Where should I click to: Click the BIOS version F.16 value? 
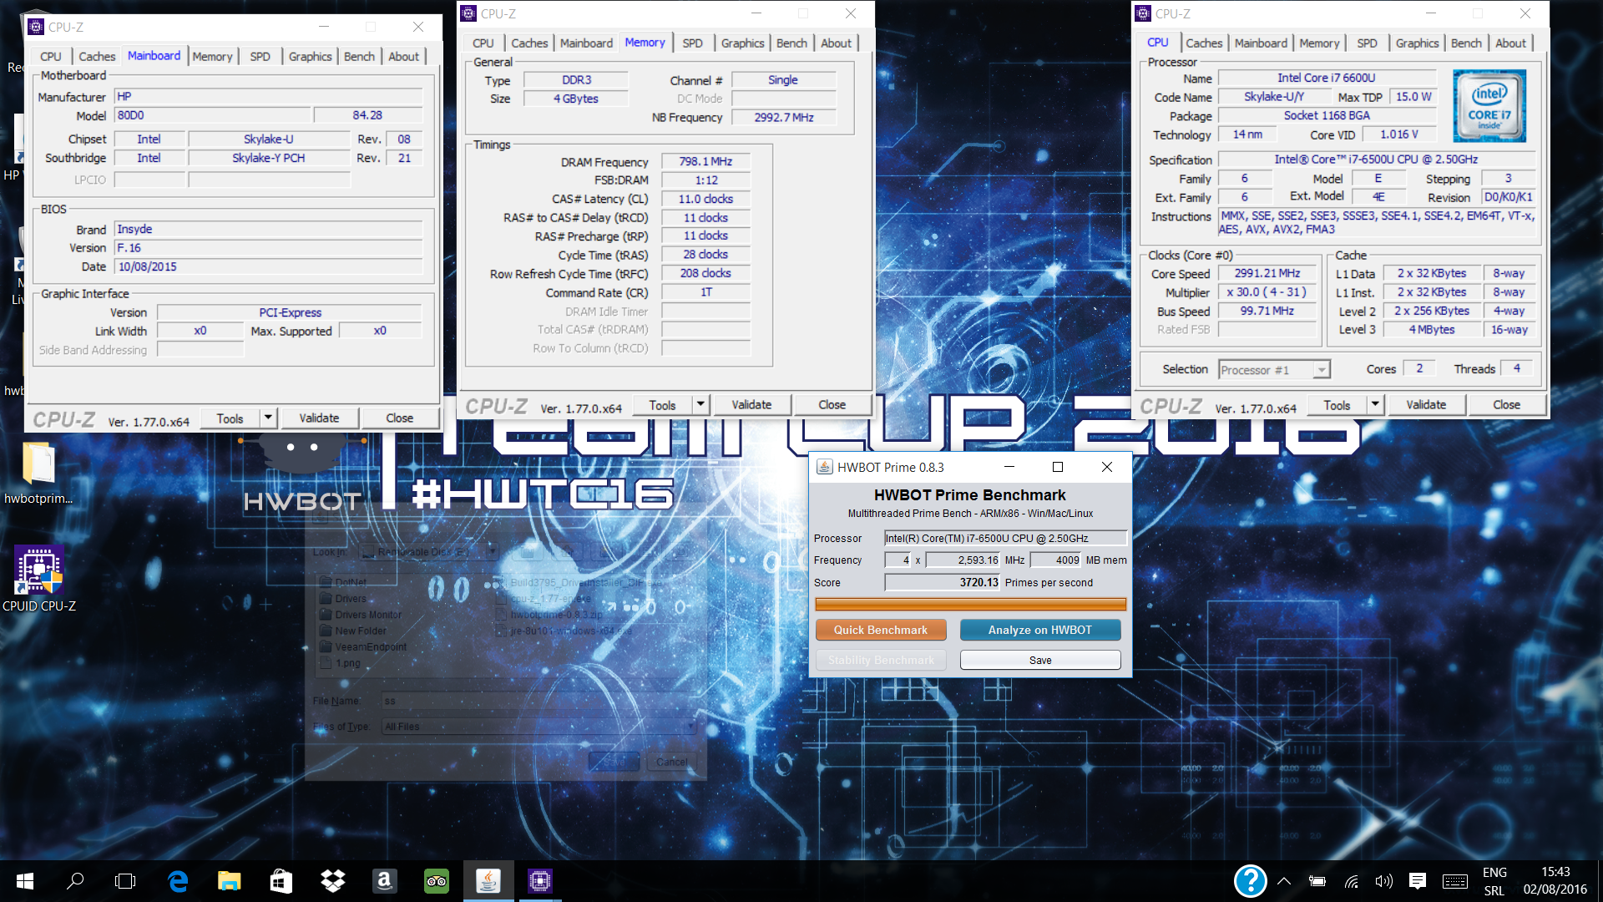[268, 247]
